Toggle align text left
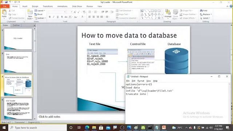Viewport: 233px width, 131px height. [x=90, y=17]
